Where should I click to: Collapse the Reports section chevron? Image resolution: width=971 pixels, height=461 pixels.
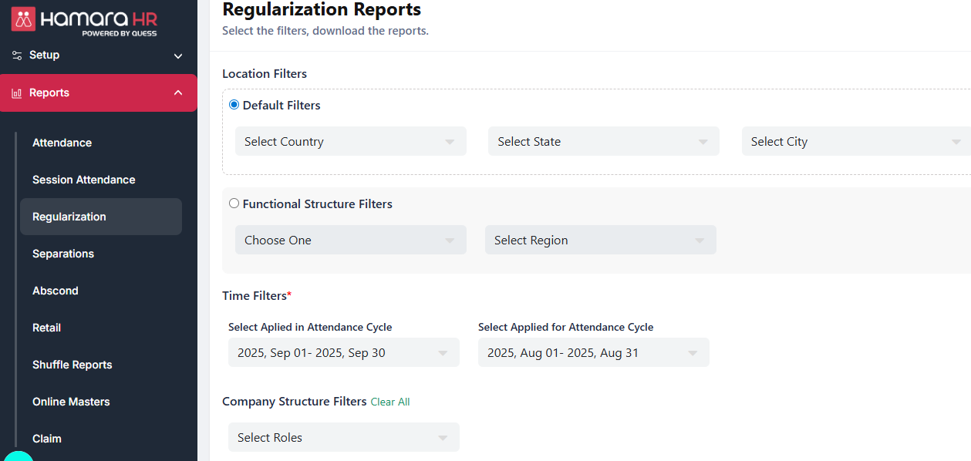pos(178,93)
